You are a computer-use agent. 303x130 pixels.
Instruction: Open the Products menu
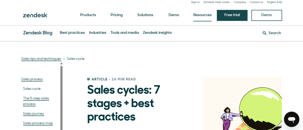pos(88,15)
